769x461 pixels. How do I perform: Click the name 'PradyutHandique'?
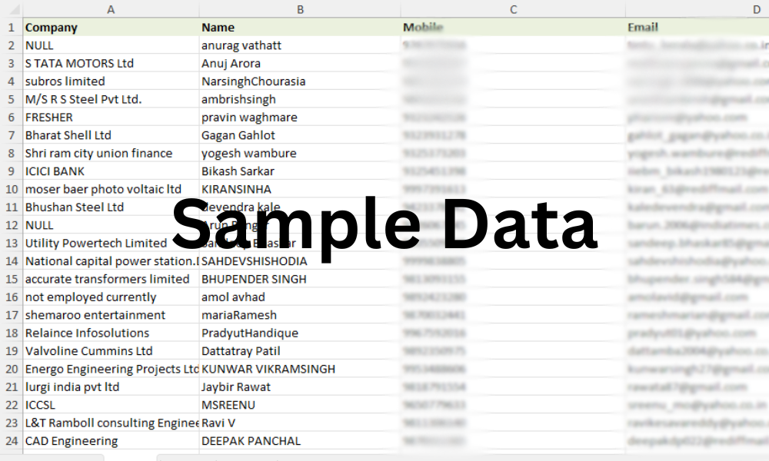pos(300,333)
